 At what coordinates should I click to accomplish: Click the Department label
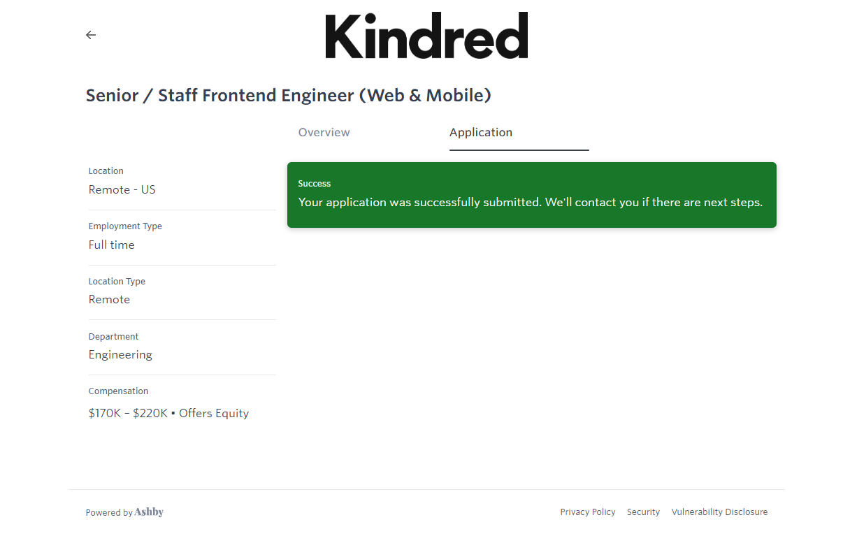[113, 337]
